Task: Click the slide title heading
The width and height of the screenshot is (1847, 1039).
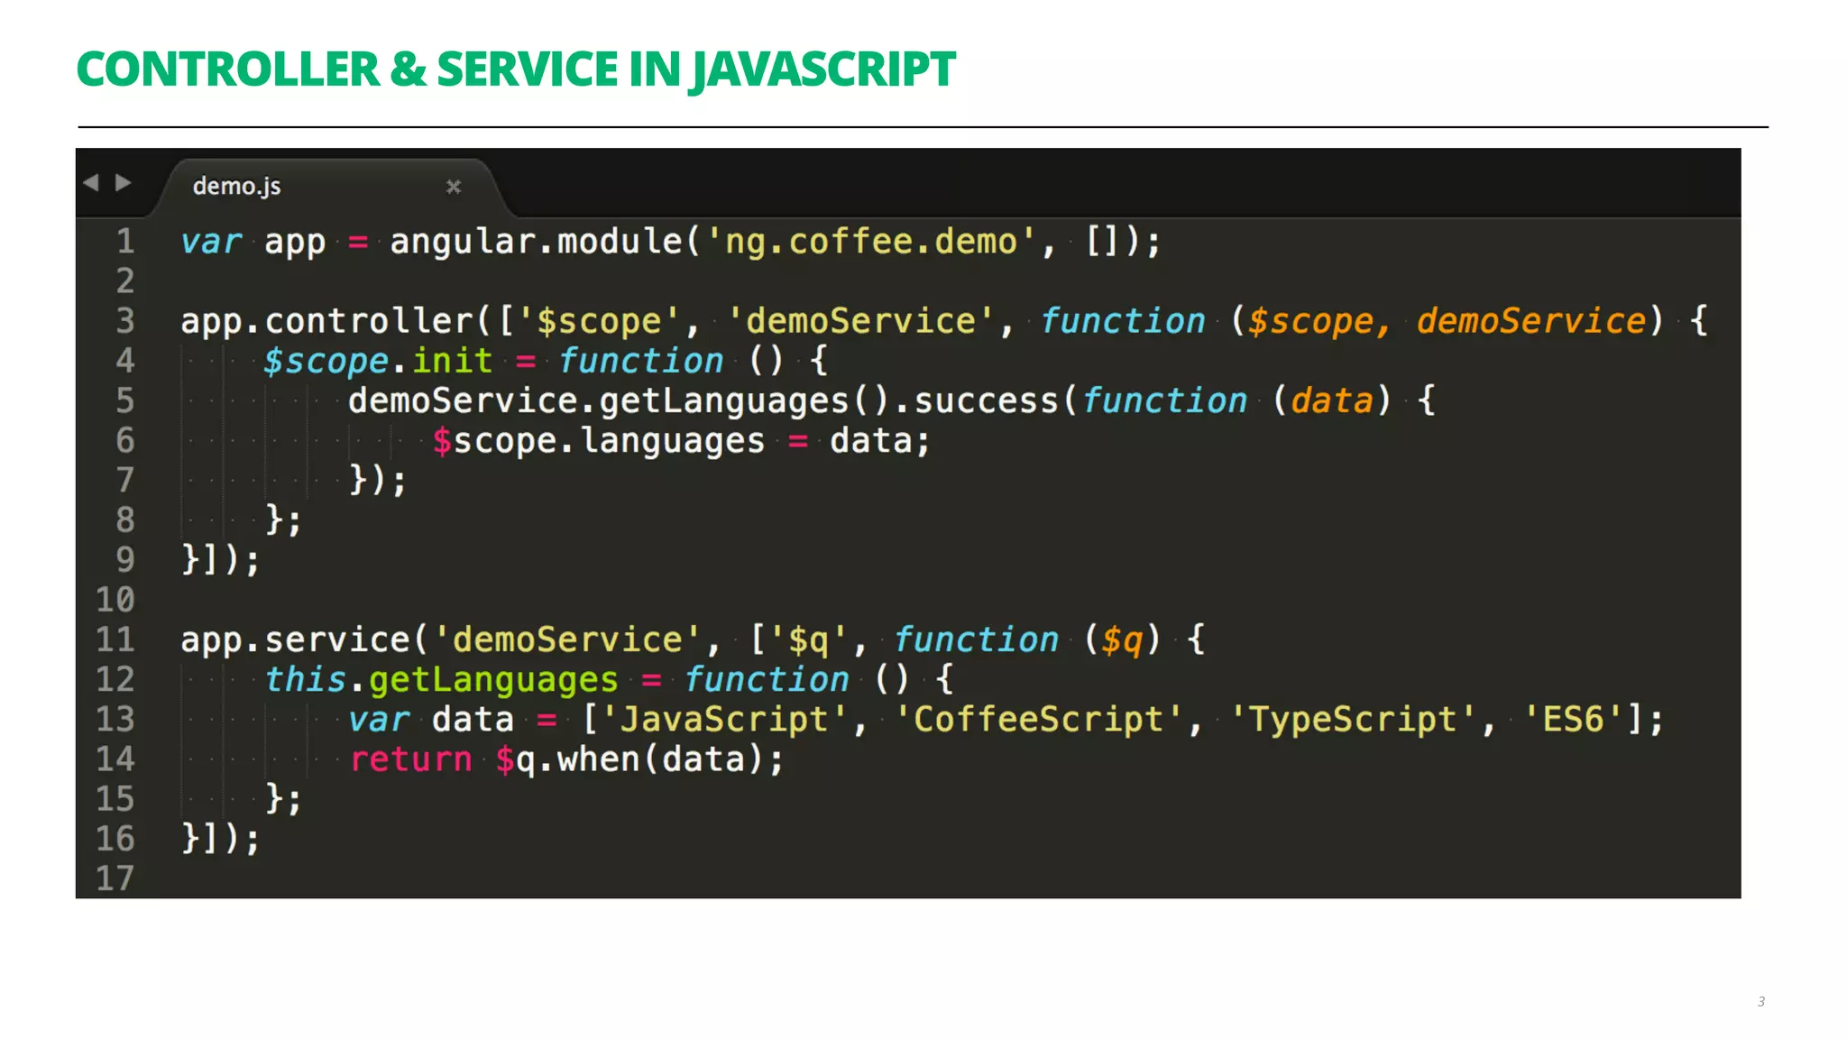Action: point(516,69)
